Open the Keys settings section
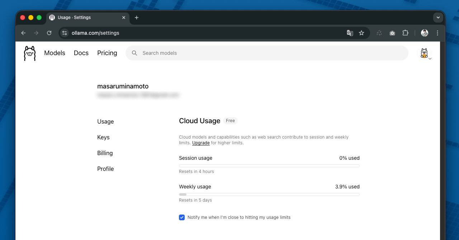 (103, 137)
